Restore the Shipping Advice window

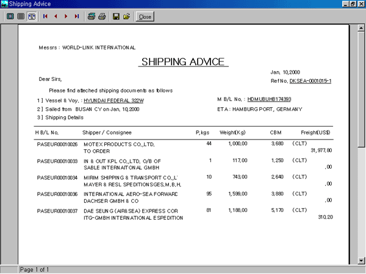353,4
